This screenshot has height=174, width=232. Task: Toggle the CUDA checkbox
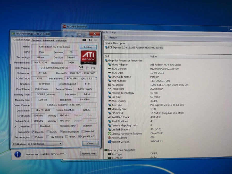[x=48, y=132]
